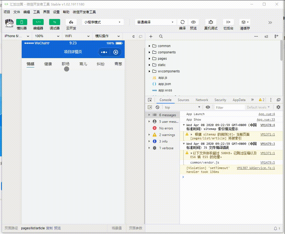Click the search icon in file explorer
Screen dimensions: 285x234
click(x=161, y=36)
